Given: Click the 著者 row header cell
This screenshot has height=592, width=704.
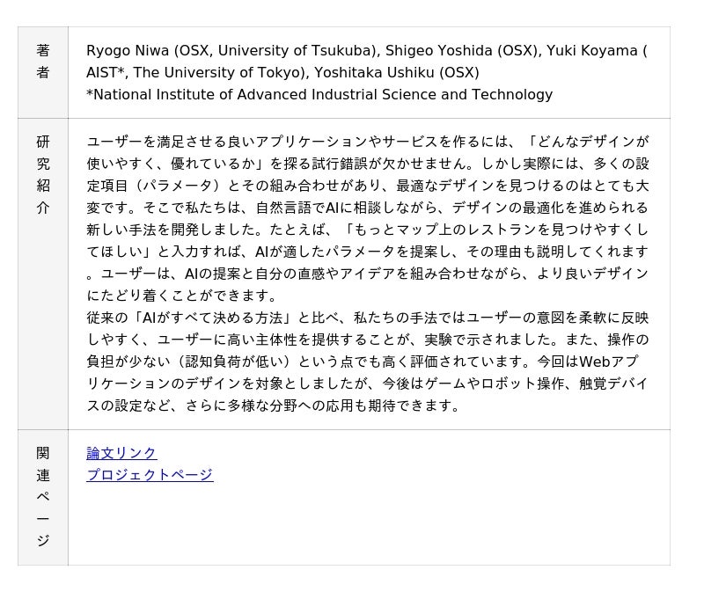Looking at the screenshot, I should (43, 62).
